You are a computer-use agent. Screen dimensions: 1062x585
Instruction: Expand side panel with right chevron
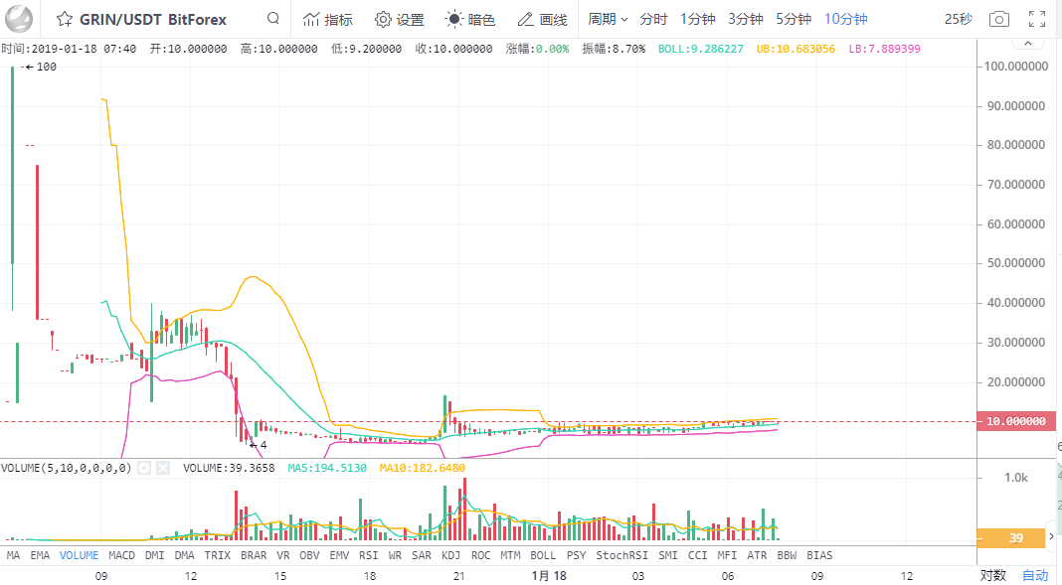[x=1052, y=536]
